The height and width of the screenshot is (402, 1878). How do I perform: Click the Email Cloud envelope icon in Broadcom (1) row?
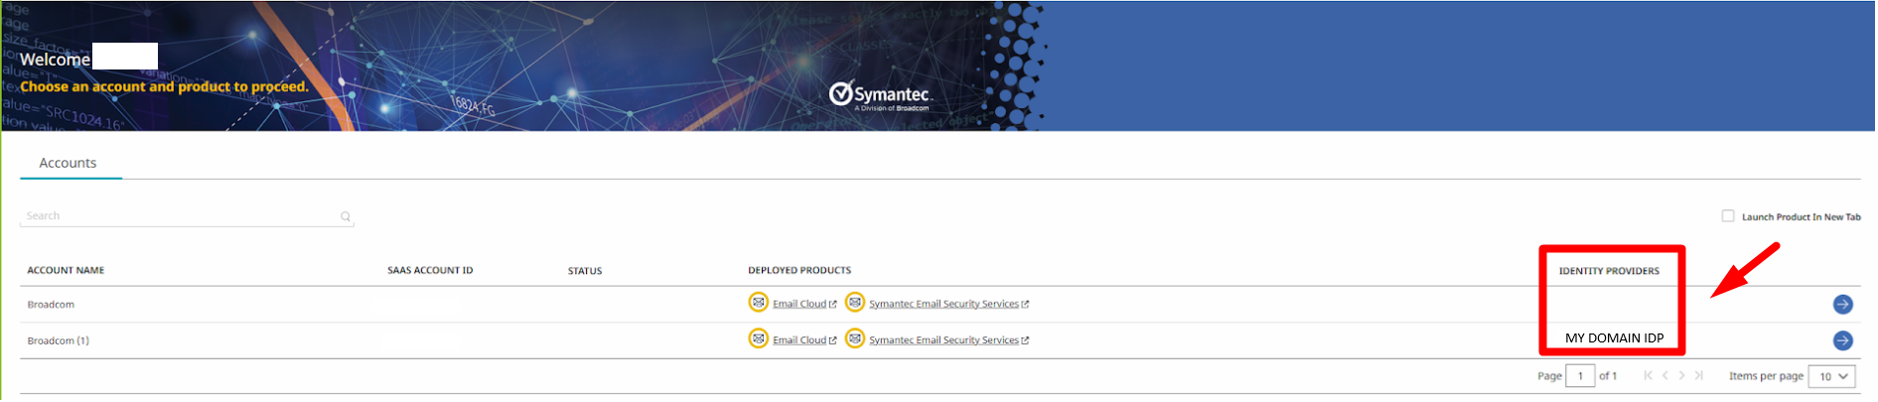758,339
